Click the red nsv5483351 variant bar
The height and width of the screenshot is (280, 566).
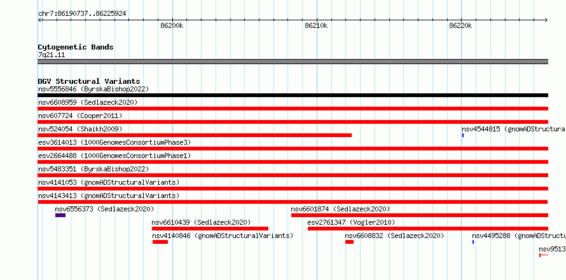pos(293,175)
